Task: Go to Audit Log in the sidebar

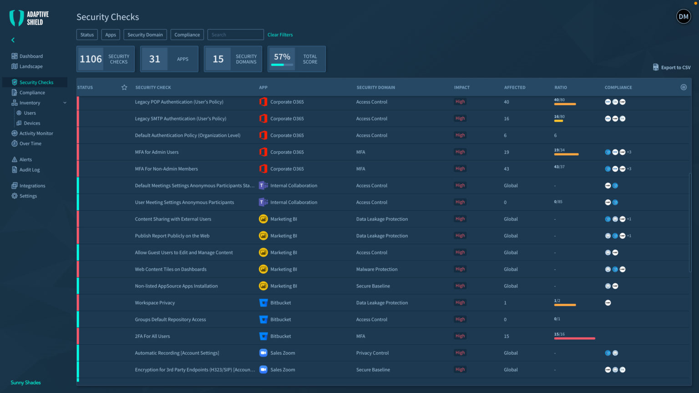Action: pos(30,170)
